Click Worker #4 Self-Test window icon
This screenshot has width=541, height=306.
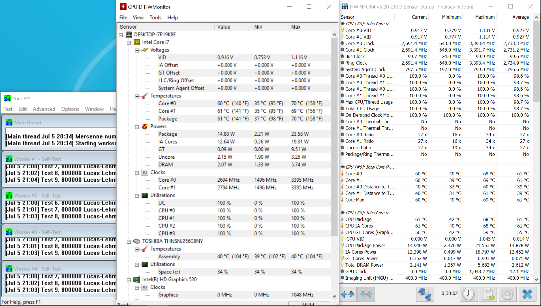9,269
